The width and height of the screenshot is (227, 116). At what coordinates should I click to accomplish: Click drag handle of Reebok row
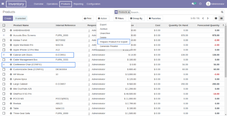pyautogui.click(x=11, y=103)
